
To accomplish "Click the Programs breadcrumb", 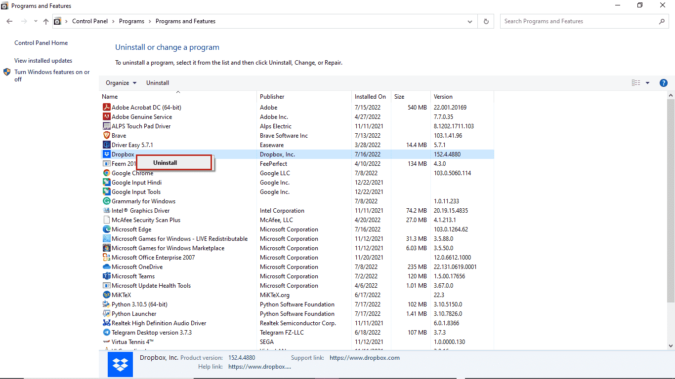I will coord(131,21).
